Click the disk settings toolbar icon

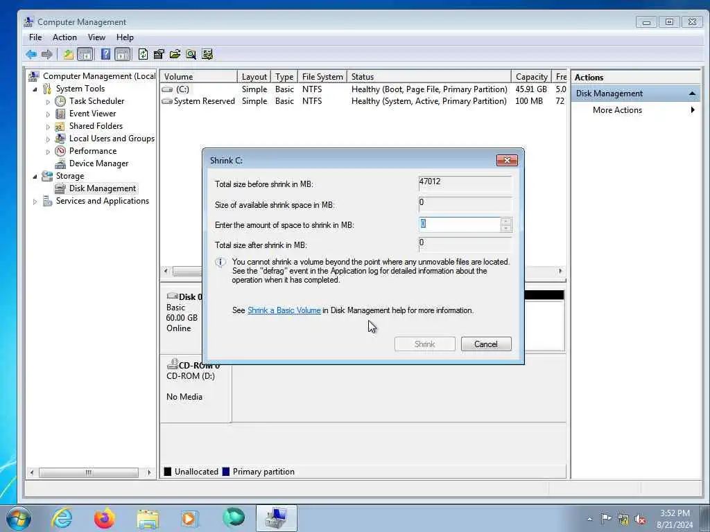point(207,55)
